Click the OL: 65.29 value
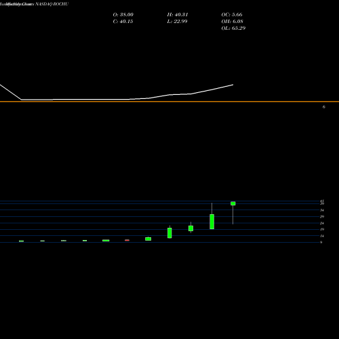Screen dimensions: 339x339 pos(233,28)
